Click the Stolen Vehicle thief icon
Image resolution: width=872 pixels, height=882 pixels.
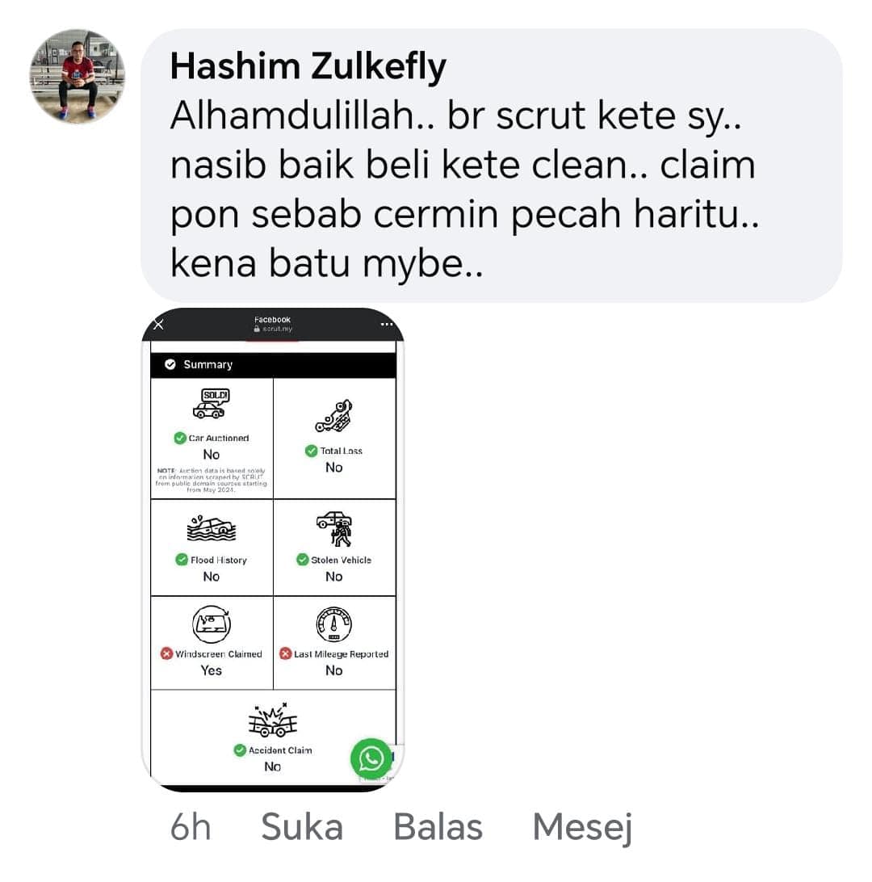pyautogui.click(x=334, y=529)
